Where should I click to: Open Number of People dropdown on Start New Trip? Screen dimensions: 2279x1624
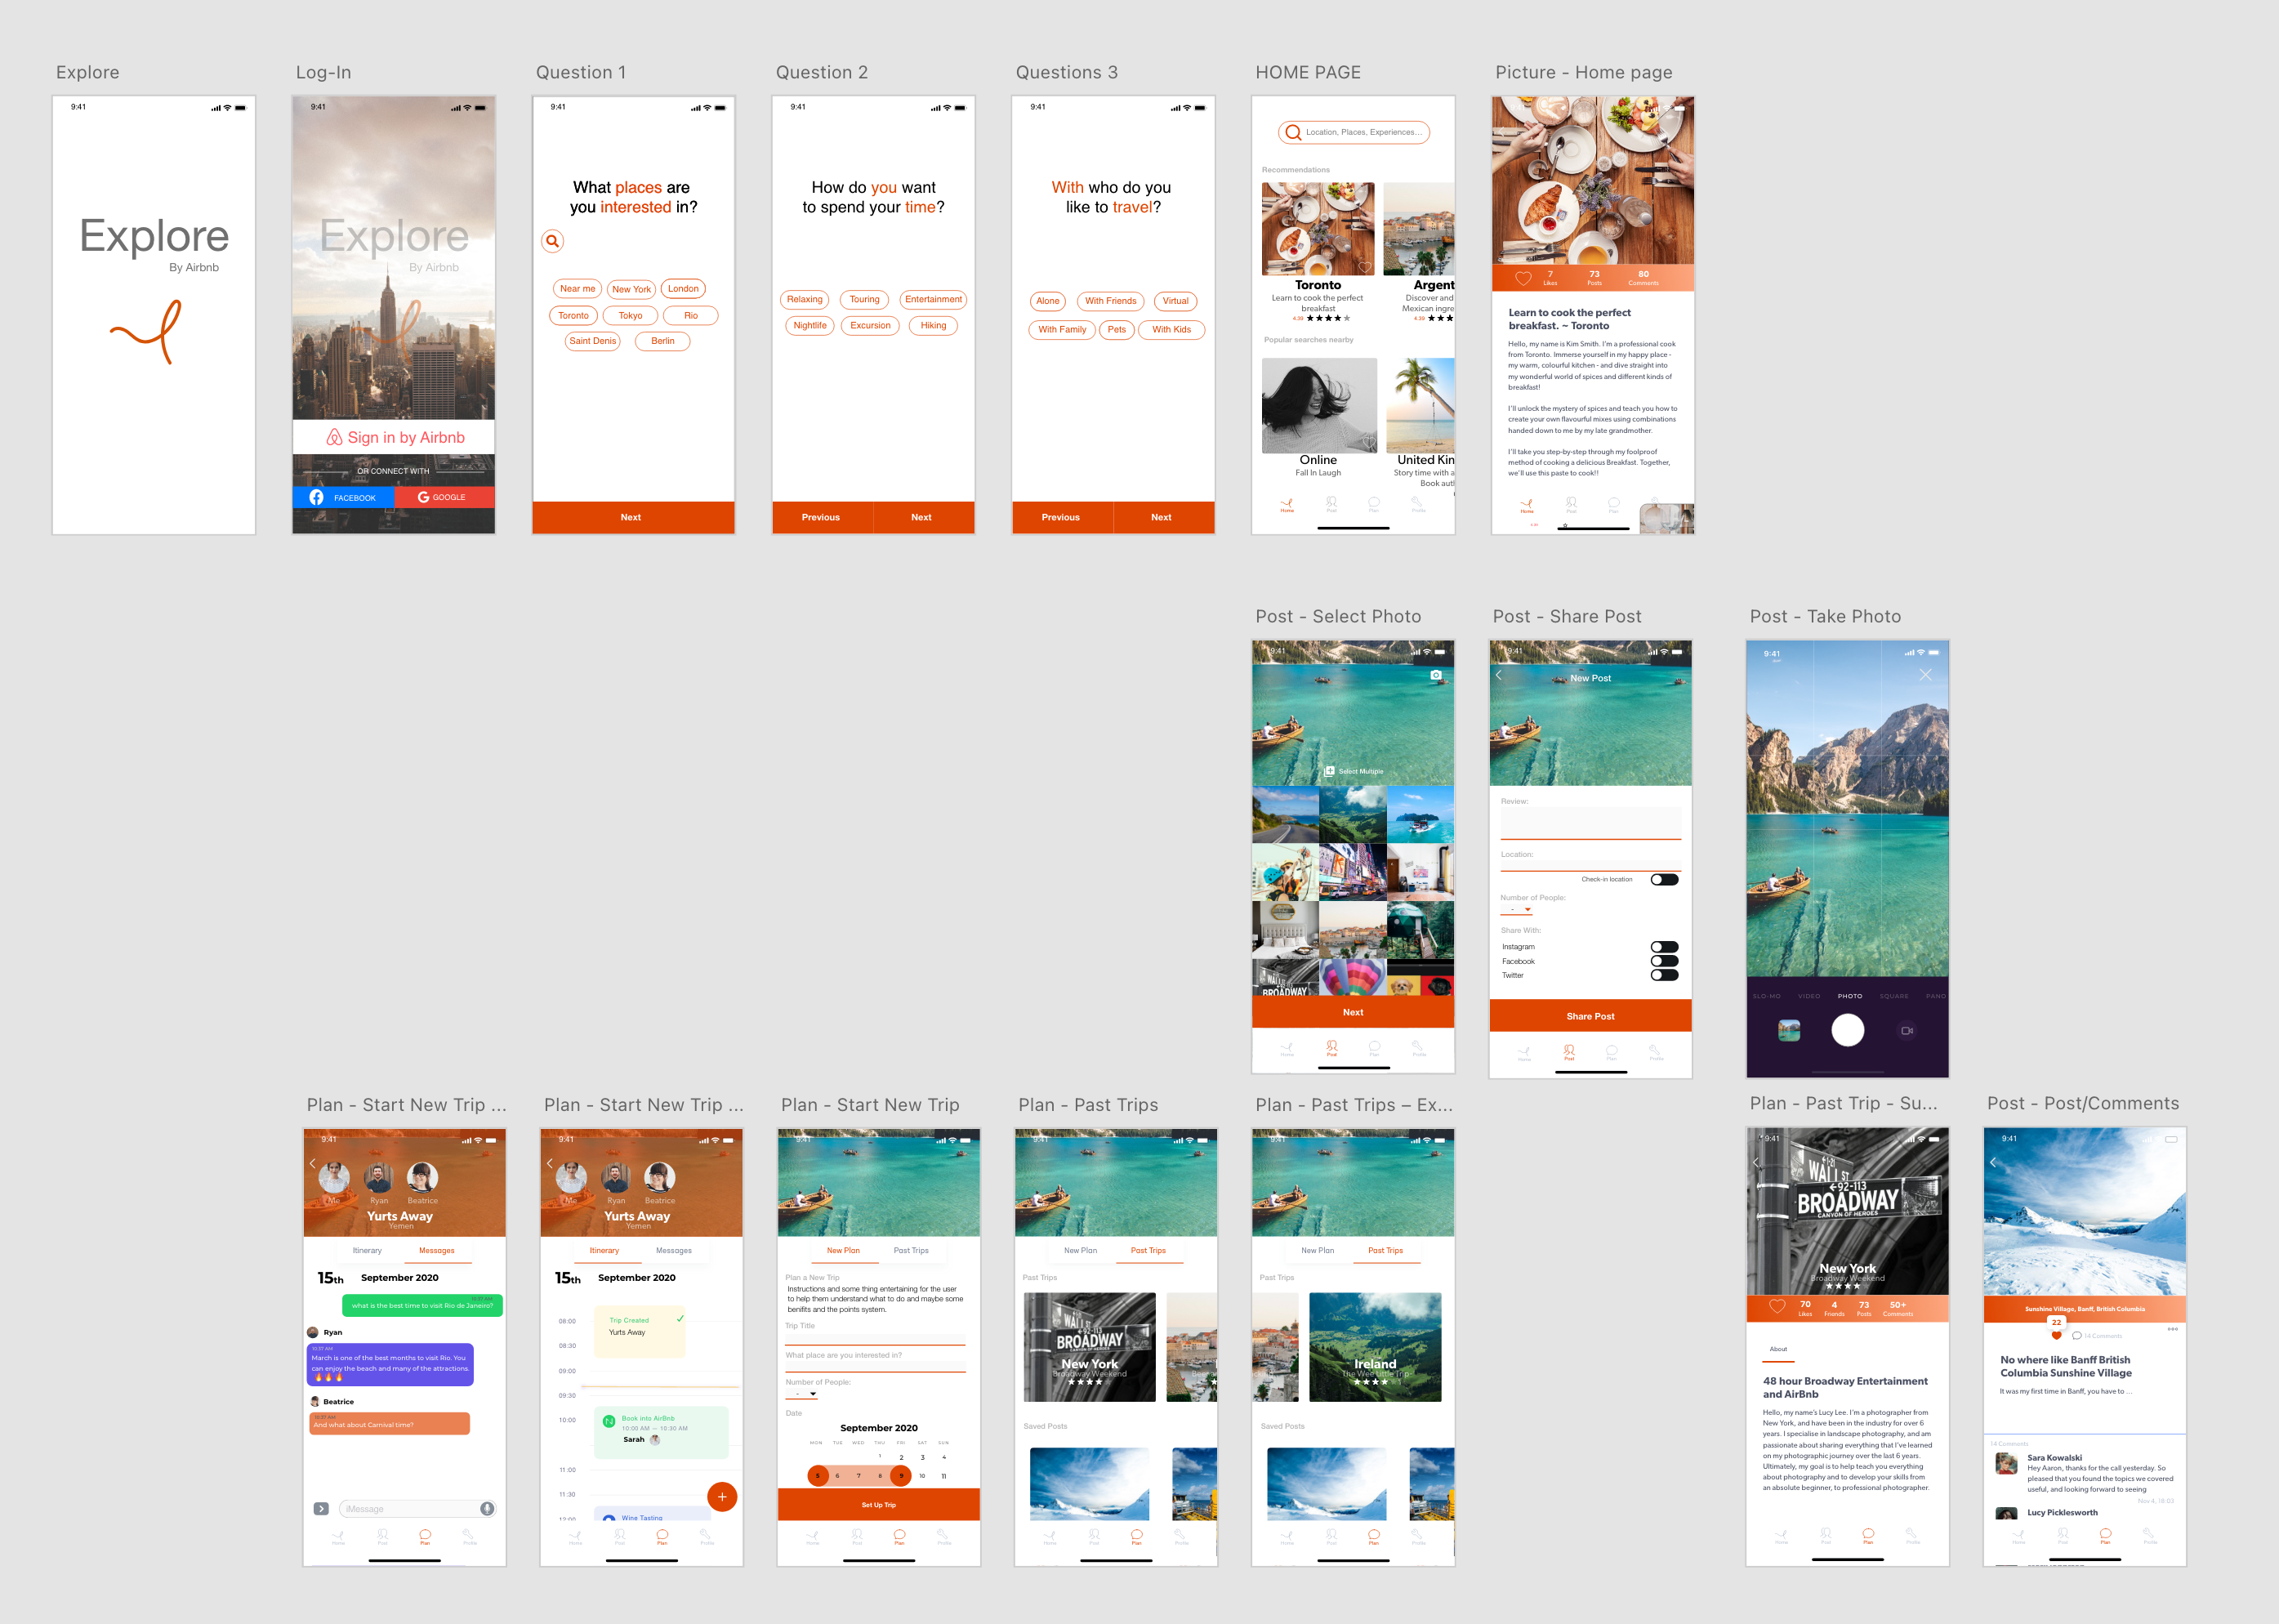pos(802,1394)
